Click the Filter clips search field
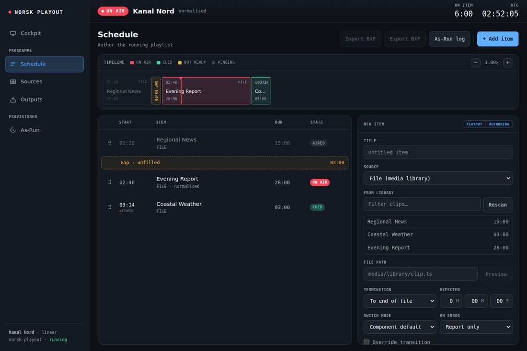This screenshot has width=527, height=351. [x=422, y=204]
